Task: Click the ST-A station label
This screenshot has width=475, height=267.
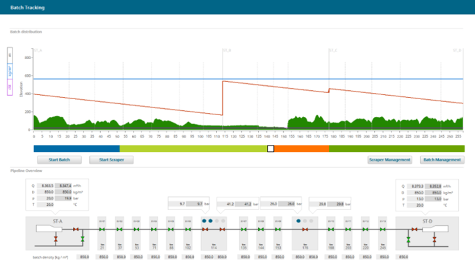Action: [x=58, y=221]
